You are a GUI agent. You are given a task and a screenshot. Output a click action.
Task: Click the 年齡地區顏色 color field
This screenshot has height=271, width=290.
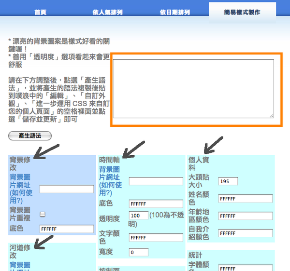click(x=245, y=216)
